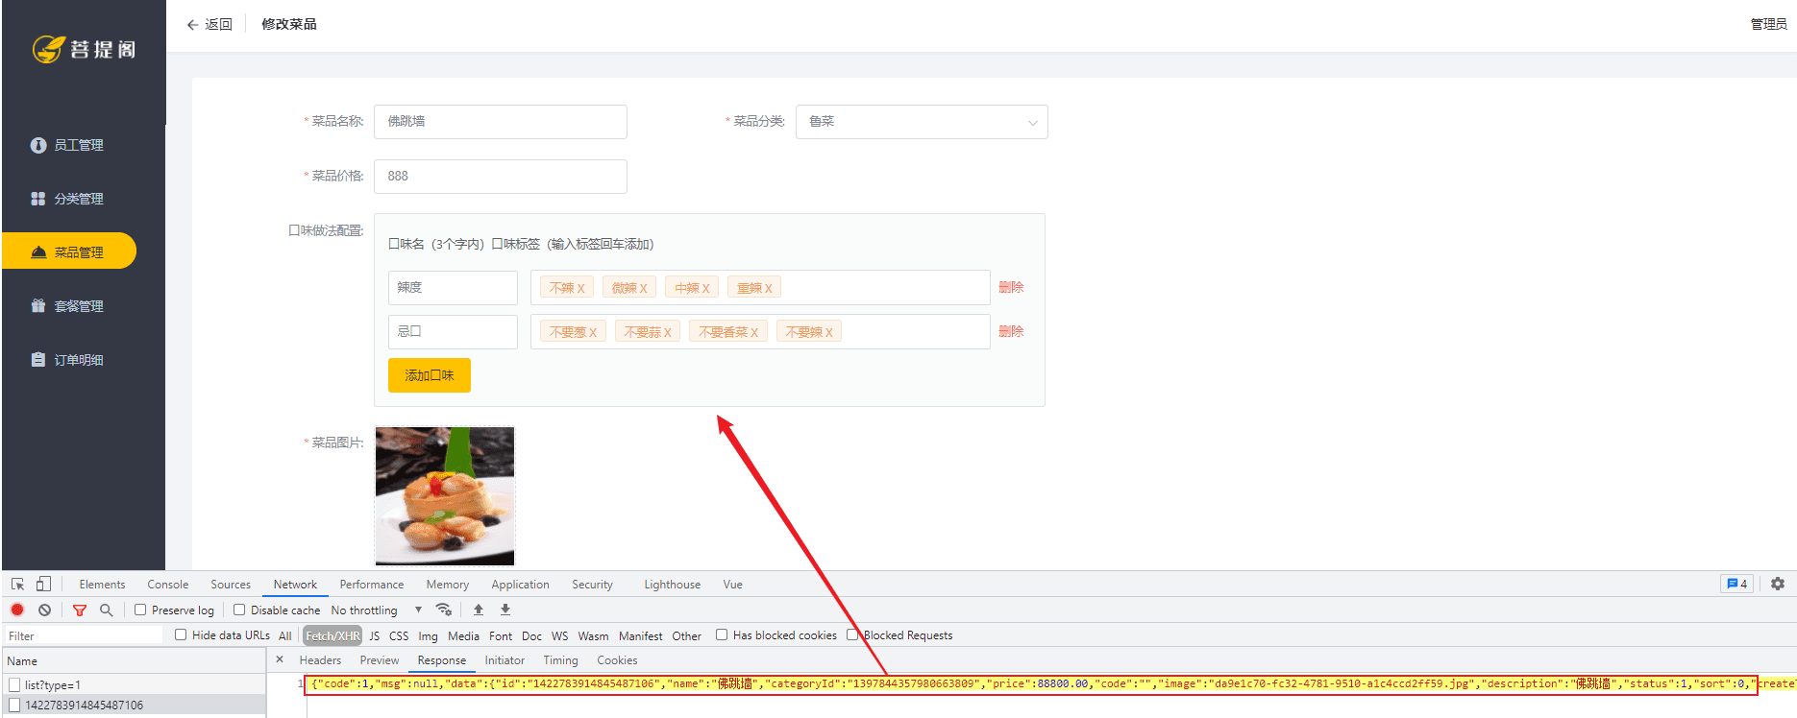Toggle the network filter funnel icon
This screenshot has height=718, width=1797.
(80, 610)
